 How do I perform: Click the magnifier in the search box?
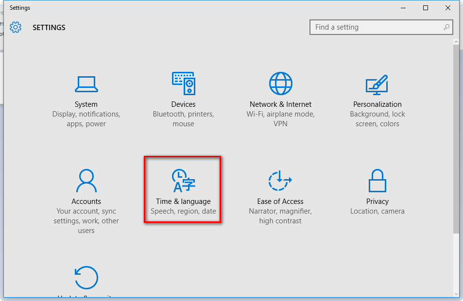(446, 27)
